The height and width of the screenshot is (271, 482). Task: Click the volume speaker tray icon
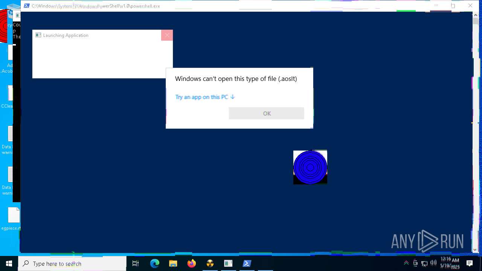tap(433, 263)
